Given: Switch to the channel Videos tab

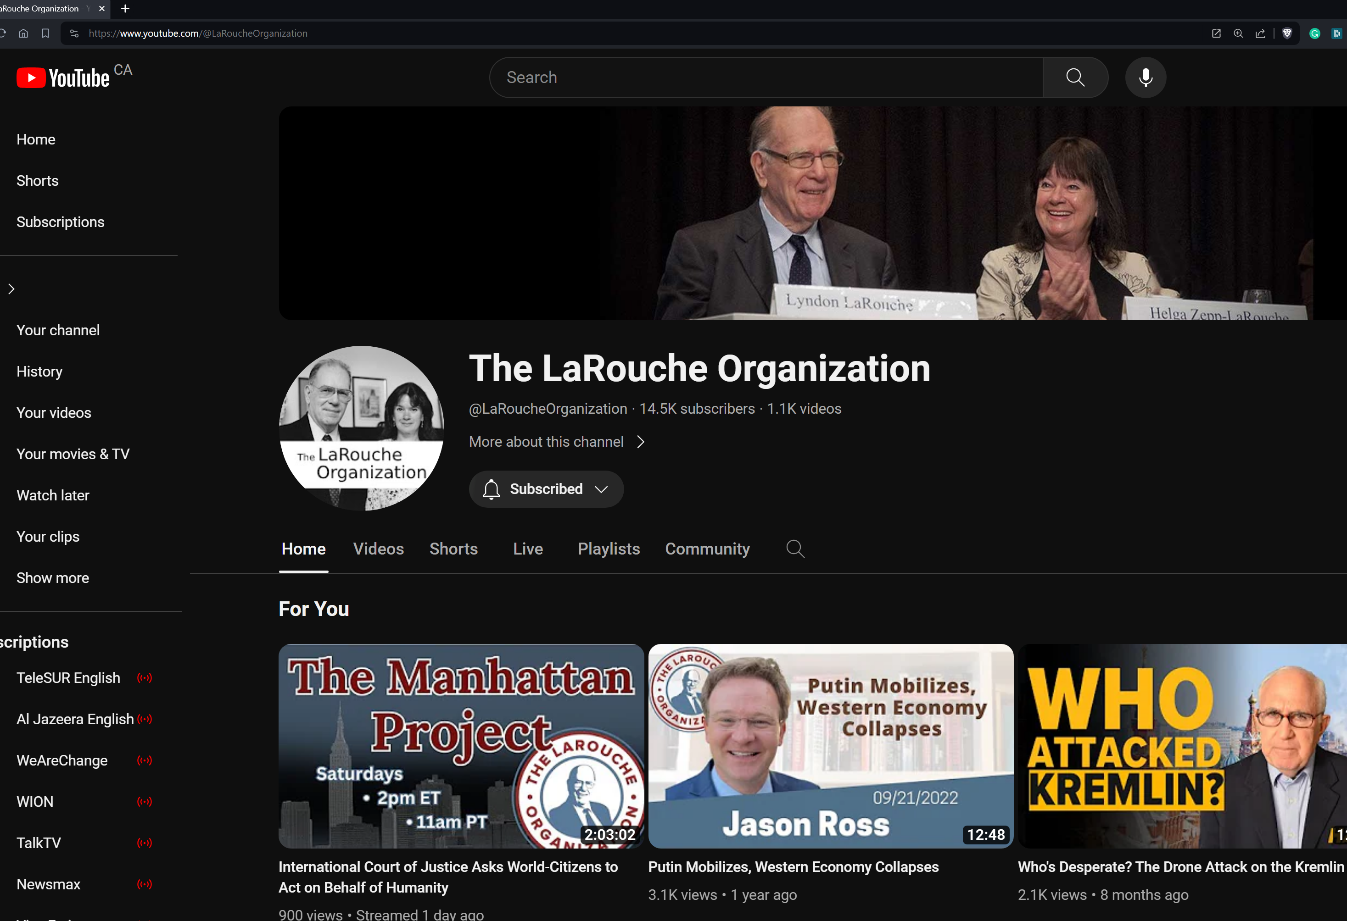Looking at the screenshot, I should coord(379,549).
